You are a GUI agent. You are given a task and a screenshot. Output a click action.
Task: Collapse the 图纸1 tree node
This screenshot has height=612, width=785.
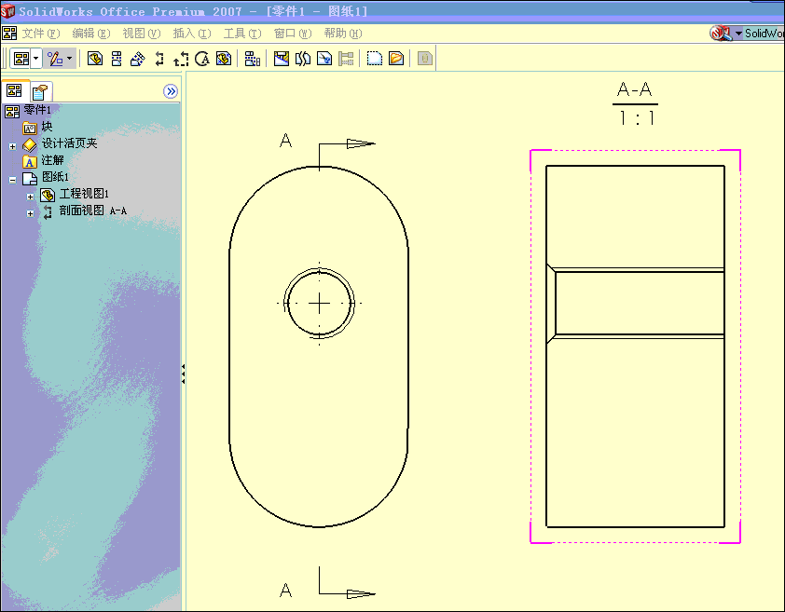click(12, 180)
